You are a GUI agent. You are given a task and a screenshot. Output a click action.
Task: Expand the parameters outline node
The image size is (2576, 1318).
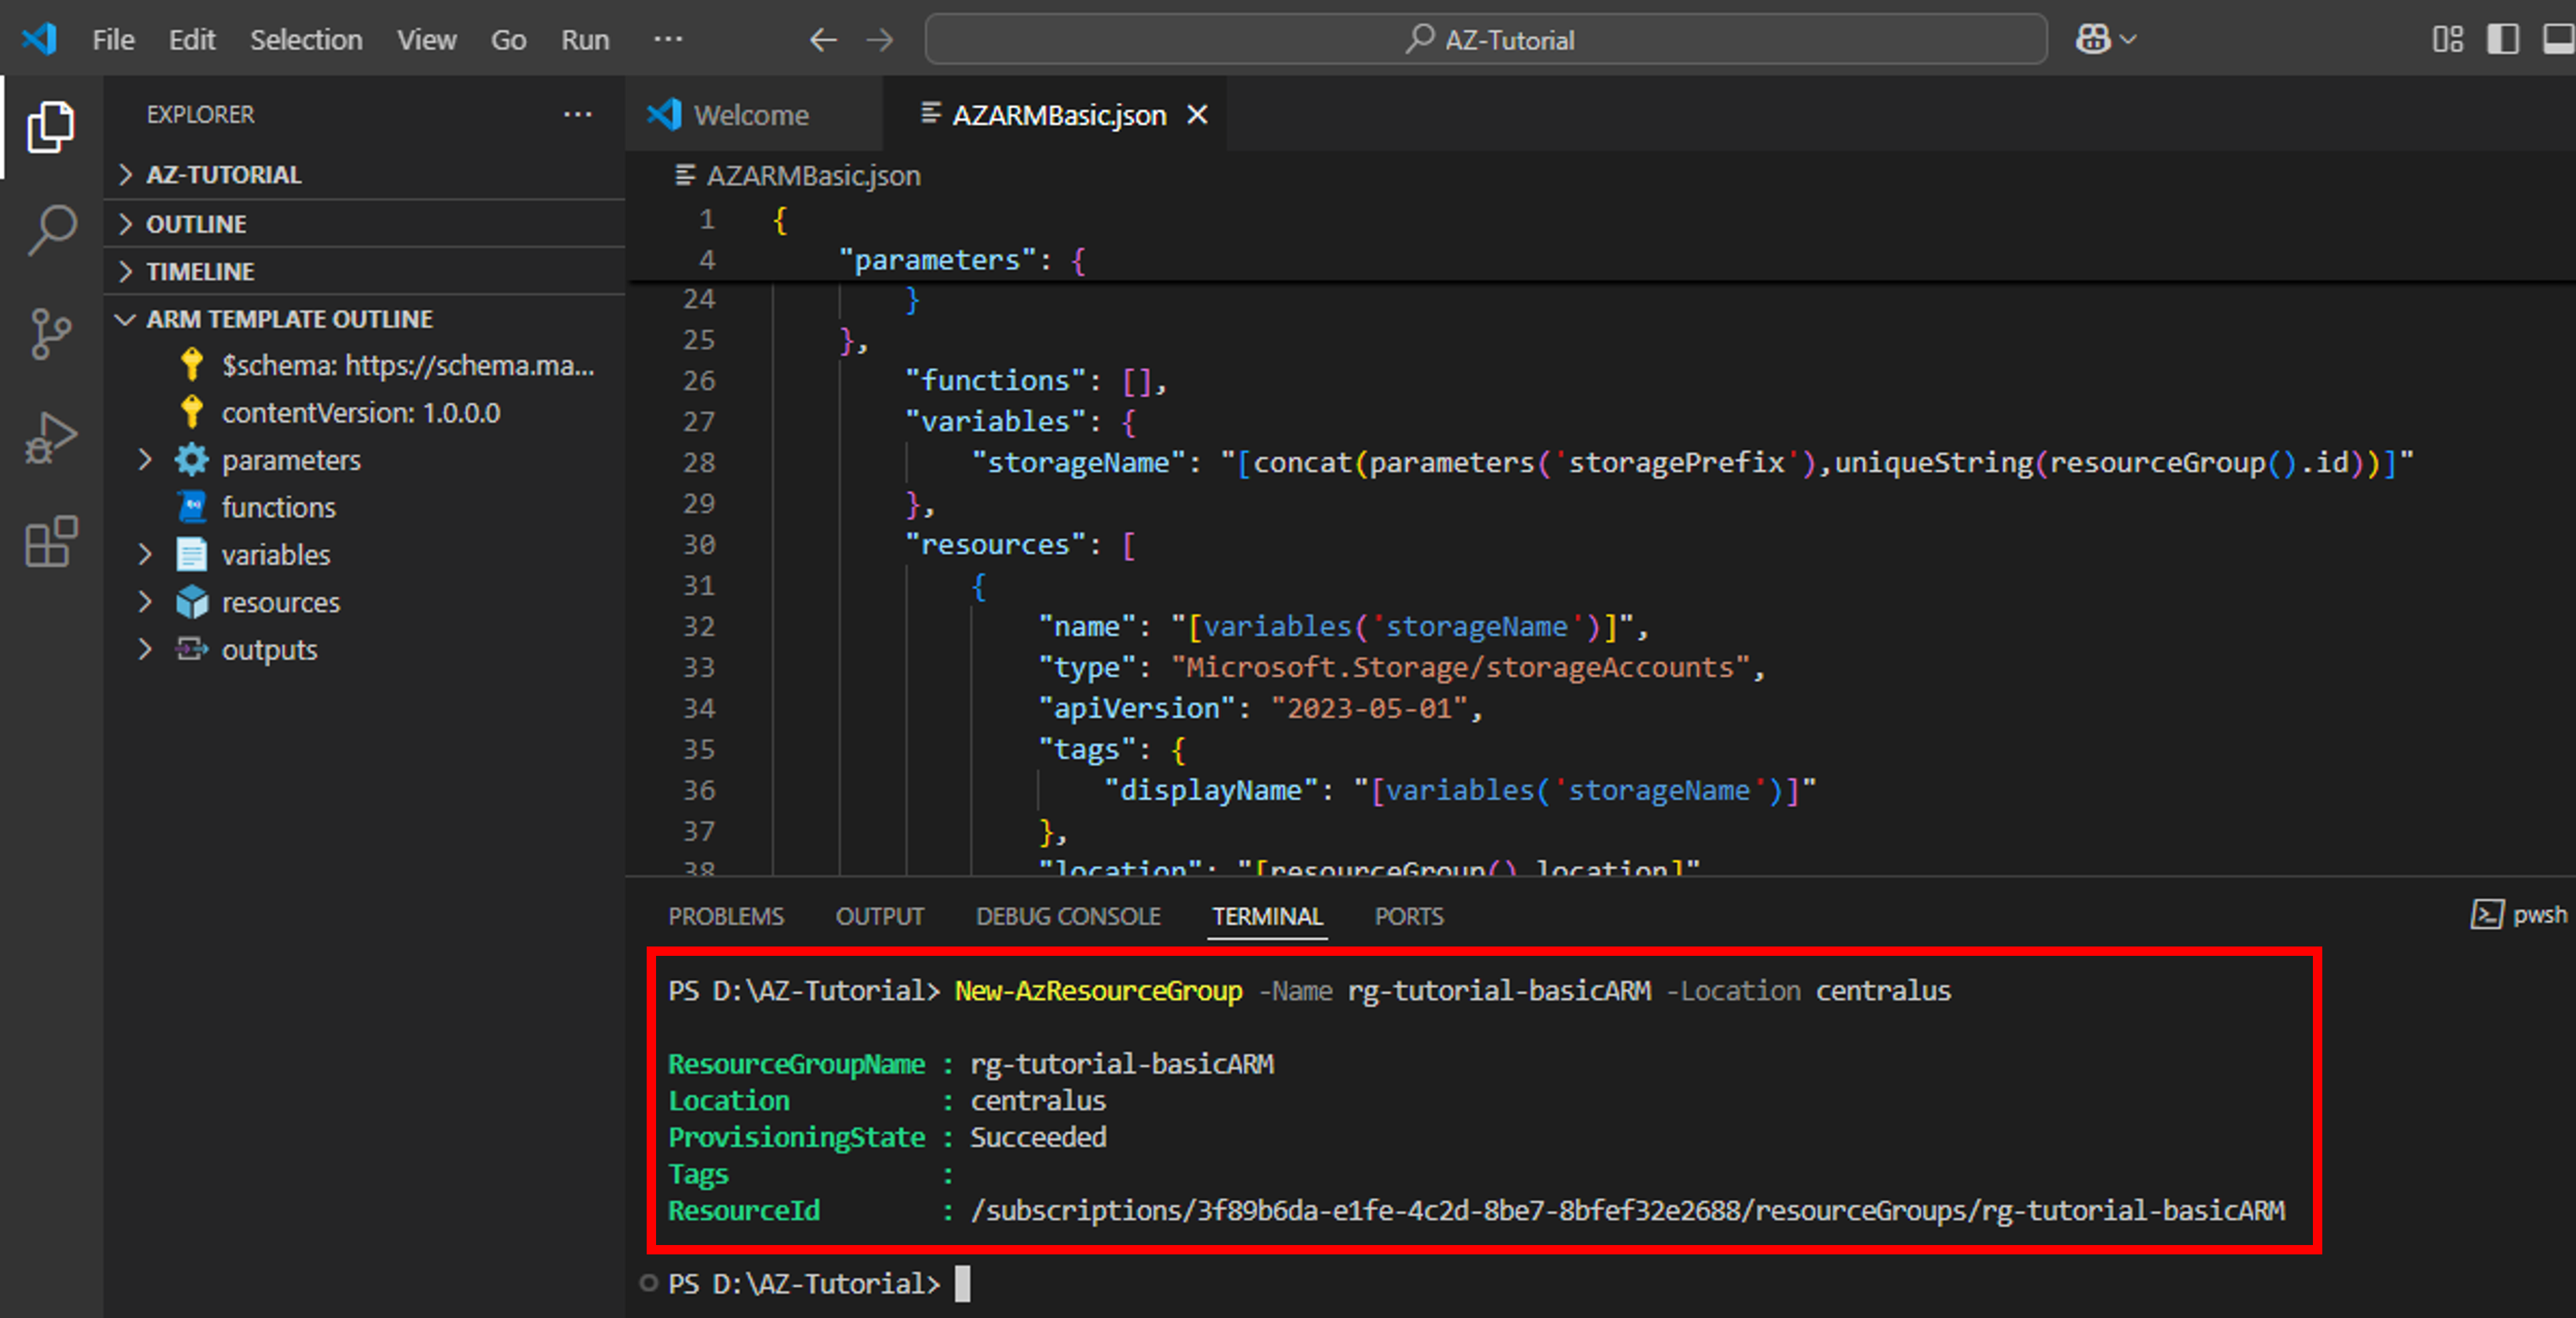(145, 460)
